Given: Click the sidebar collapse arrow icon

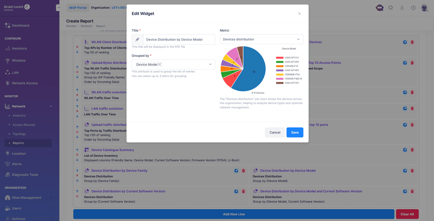Looking at the screenshot, I should [x=59, y=8].
